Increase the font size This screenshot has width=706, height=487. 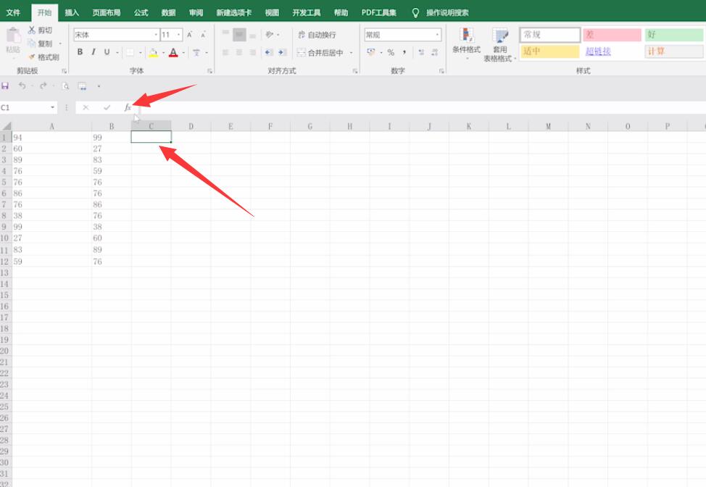(190, 35)
